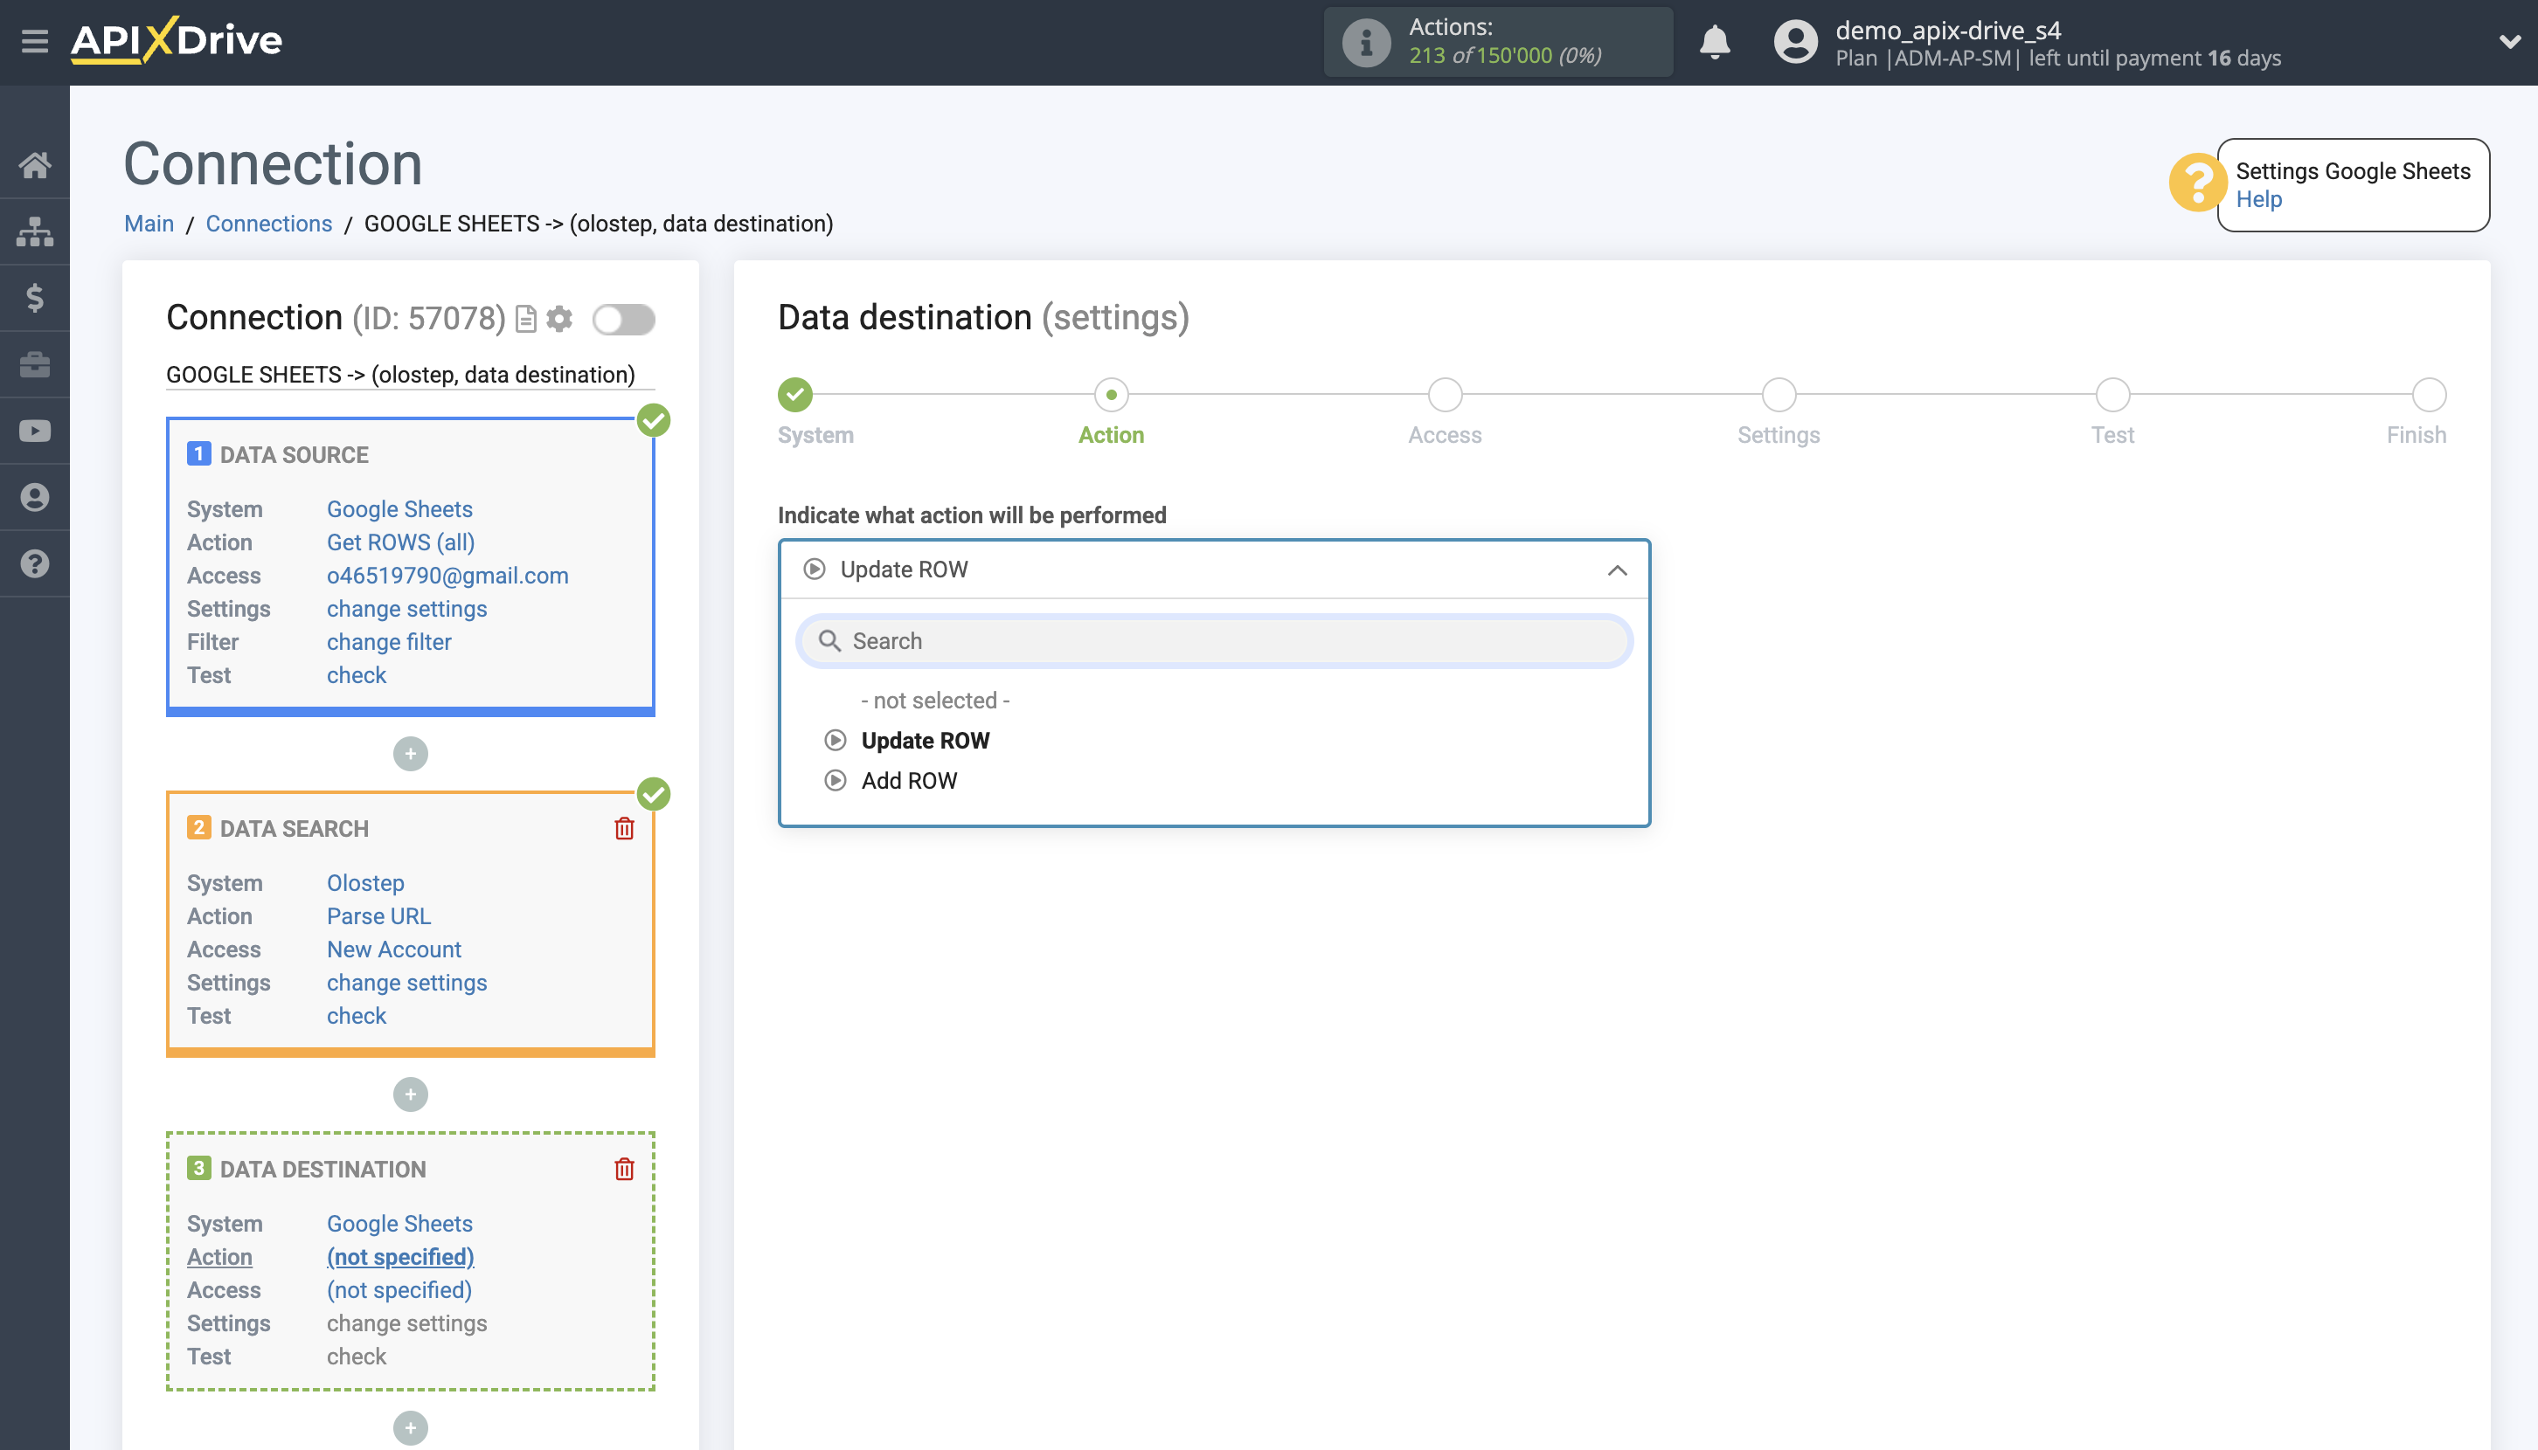Screen dimensions: 2538x1450
Task: Open the Settings Google Sheets Help link
Action: (x=2260, y=199)
